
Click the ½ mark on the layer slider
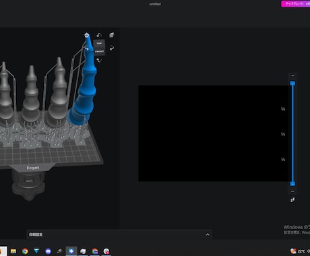[283, 134]
